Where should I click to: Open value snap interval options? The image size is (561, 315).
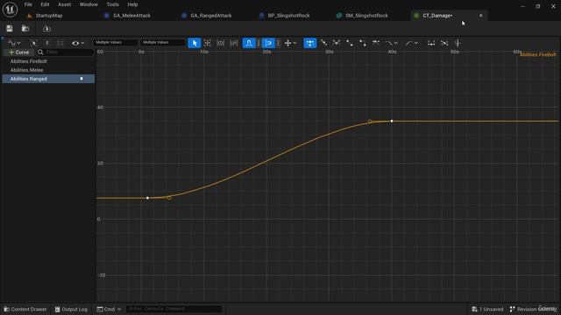pos(278,43)
